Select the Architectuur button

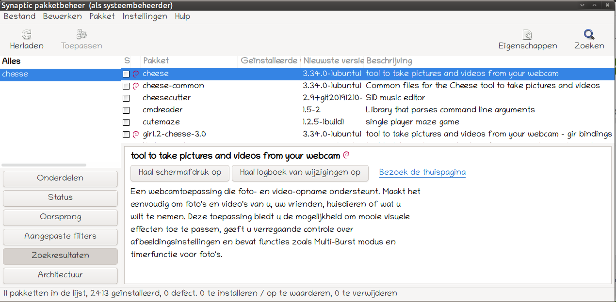(60, 275)
